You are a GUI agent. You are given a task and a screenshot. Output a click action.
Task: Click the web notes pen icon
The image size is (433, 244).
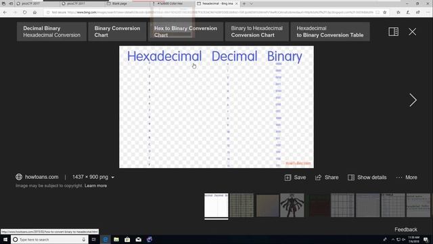pos(408,12)
